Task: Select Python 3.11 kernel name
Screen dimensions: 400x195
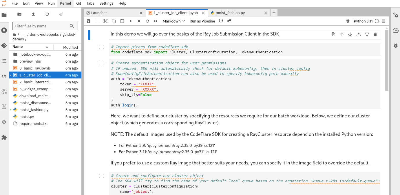Action: [363, 21]
